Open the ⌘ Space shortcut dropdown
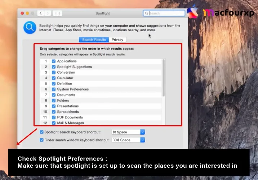Viewport: 258px width, 180px height. [128, 132]
